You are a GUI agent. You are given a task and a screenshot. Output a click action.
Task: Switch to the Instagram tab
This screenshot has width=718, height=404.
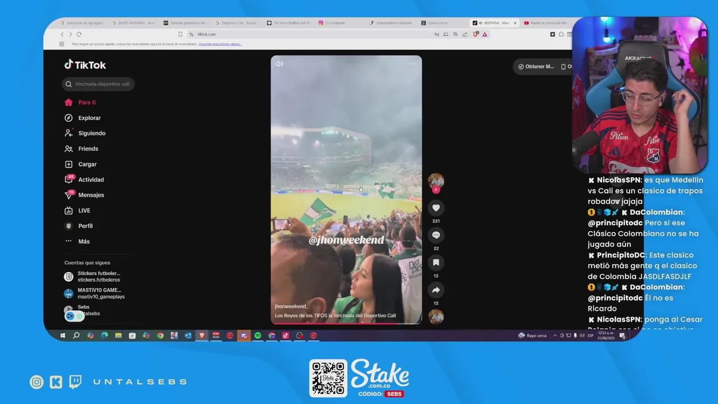point(338,23)
